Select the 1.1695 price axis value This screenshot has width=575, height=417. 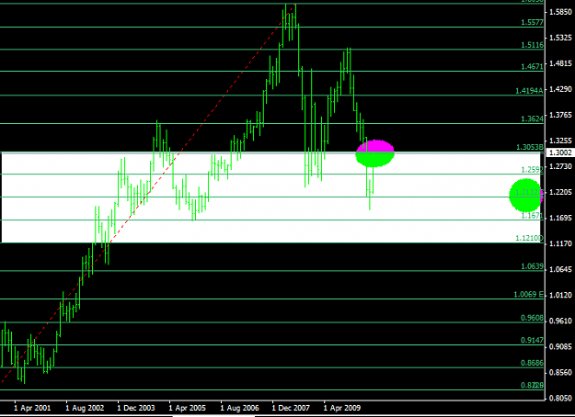(560, 218)
